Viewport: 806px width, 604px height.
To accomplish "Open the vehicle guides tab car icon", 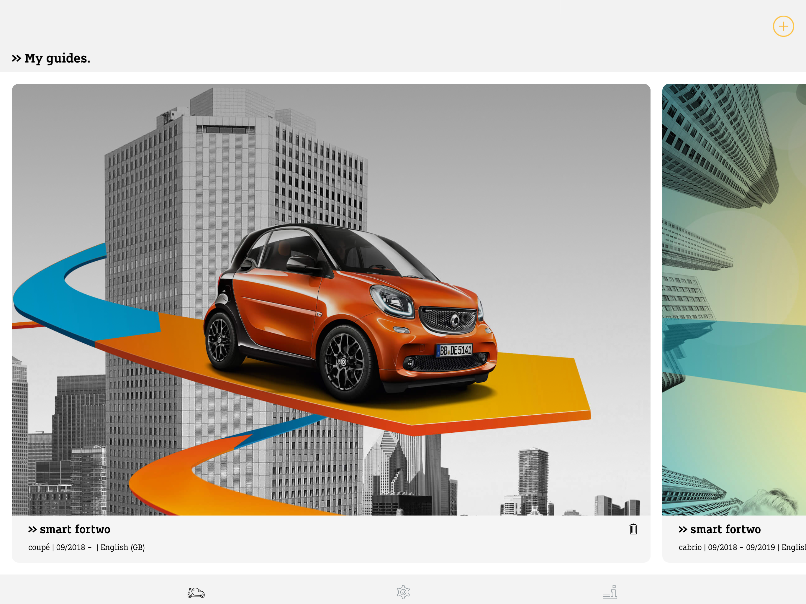I will [196, 592].
